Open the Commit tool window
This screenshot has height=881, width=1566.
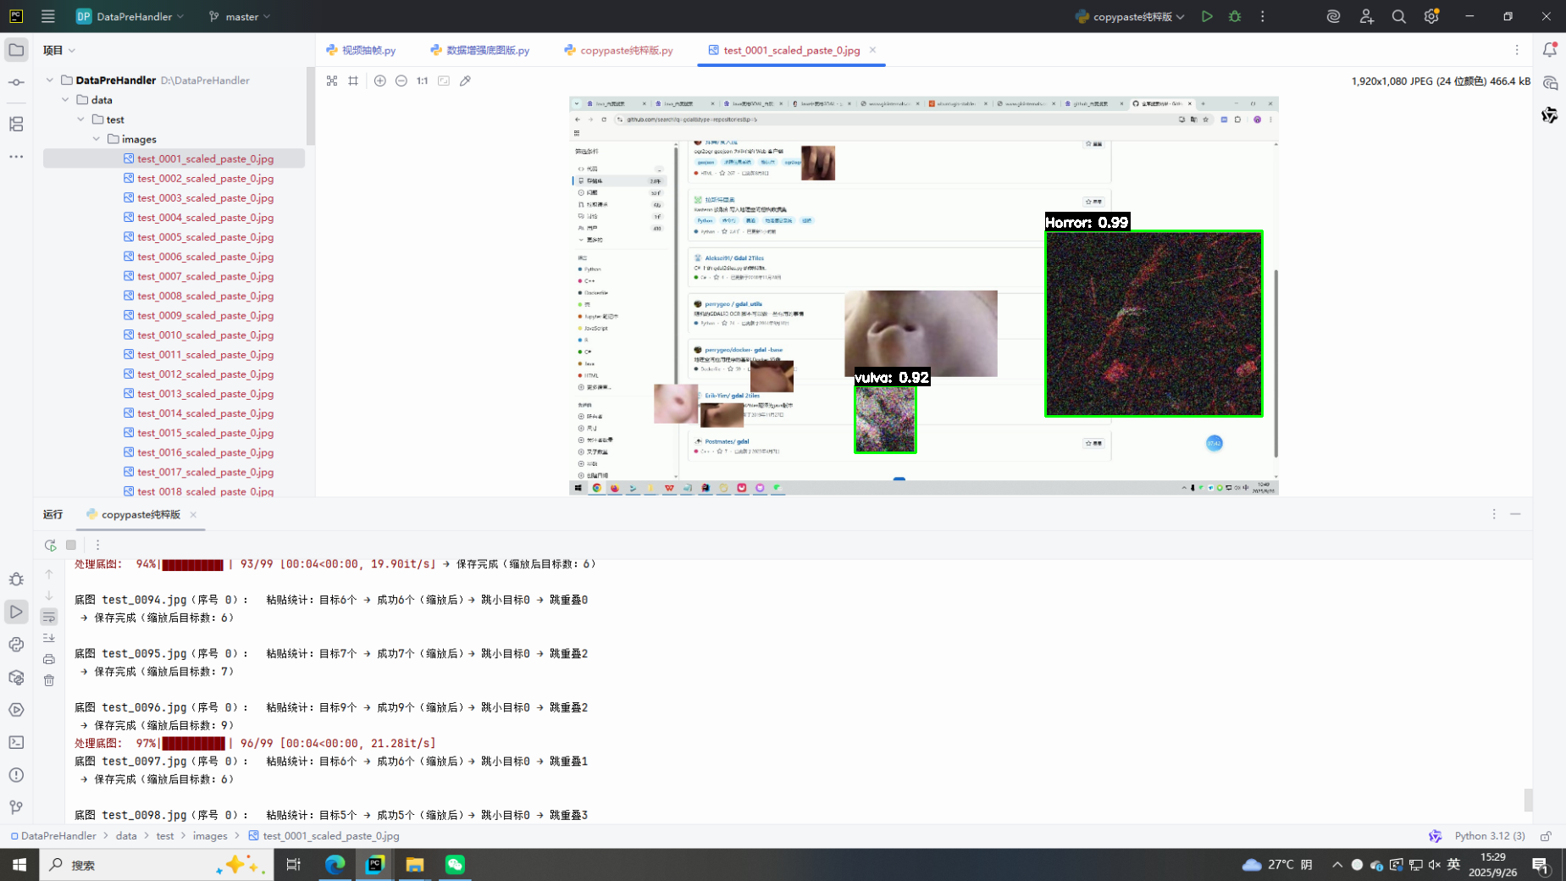click(16, 82)
